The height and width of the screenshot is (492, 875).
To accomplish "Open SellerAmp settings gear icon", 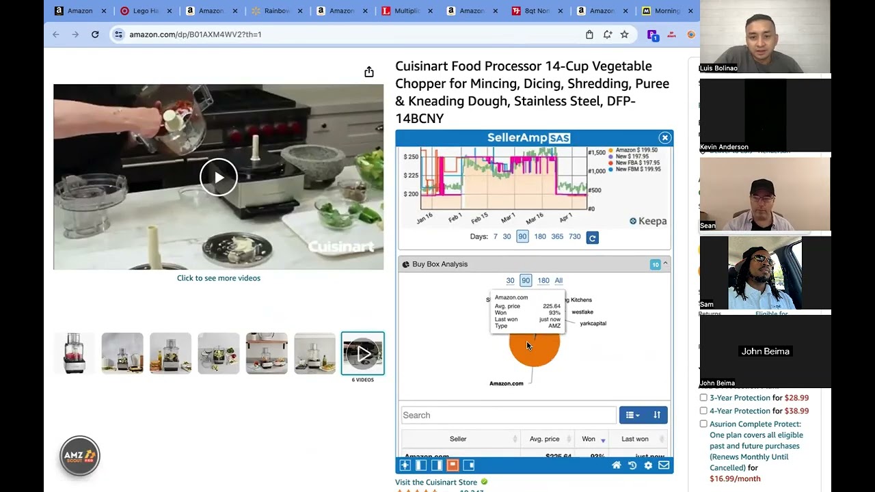I will pyautogui.click(x=648, y=465).
